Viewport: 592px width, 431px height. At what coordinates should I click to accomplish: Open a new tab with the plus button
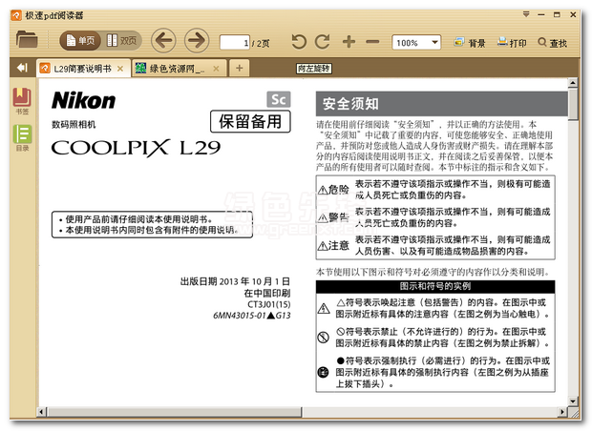tap(240, 69)
